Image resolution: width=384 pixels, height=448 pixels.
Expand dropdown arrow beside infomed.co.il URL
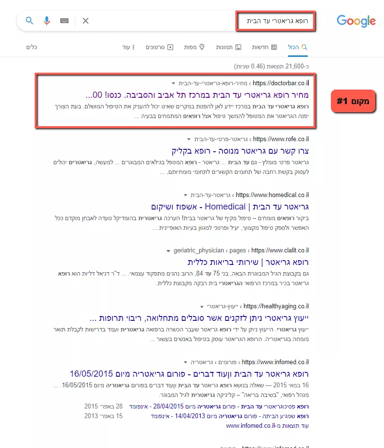[x=185, y=362]
